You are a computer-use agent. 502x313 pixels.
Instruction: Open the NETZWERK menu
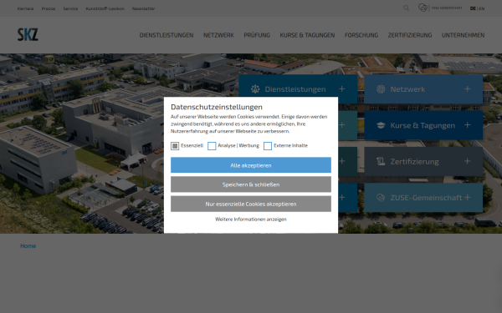tap(218, 35)
